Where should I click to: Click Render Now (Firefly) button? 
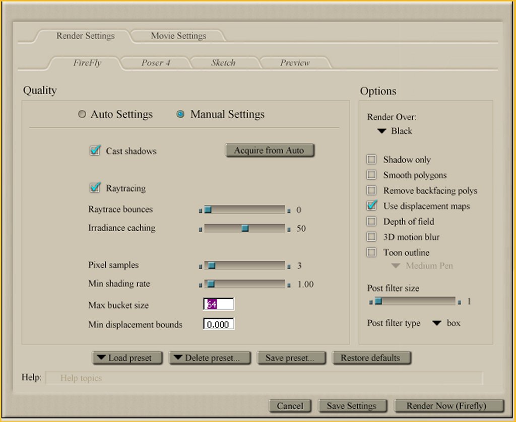coord(448,406)
